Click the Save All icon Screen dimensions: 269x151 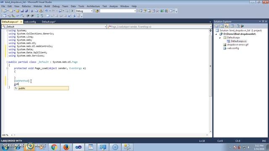pos(26,11)
